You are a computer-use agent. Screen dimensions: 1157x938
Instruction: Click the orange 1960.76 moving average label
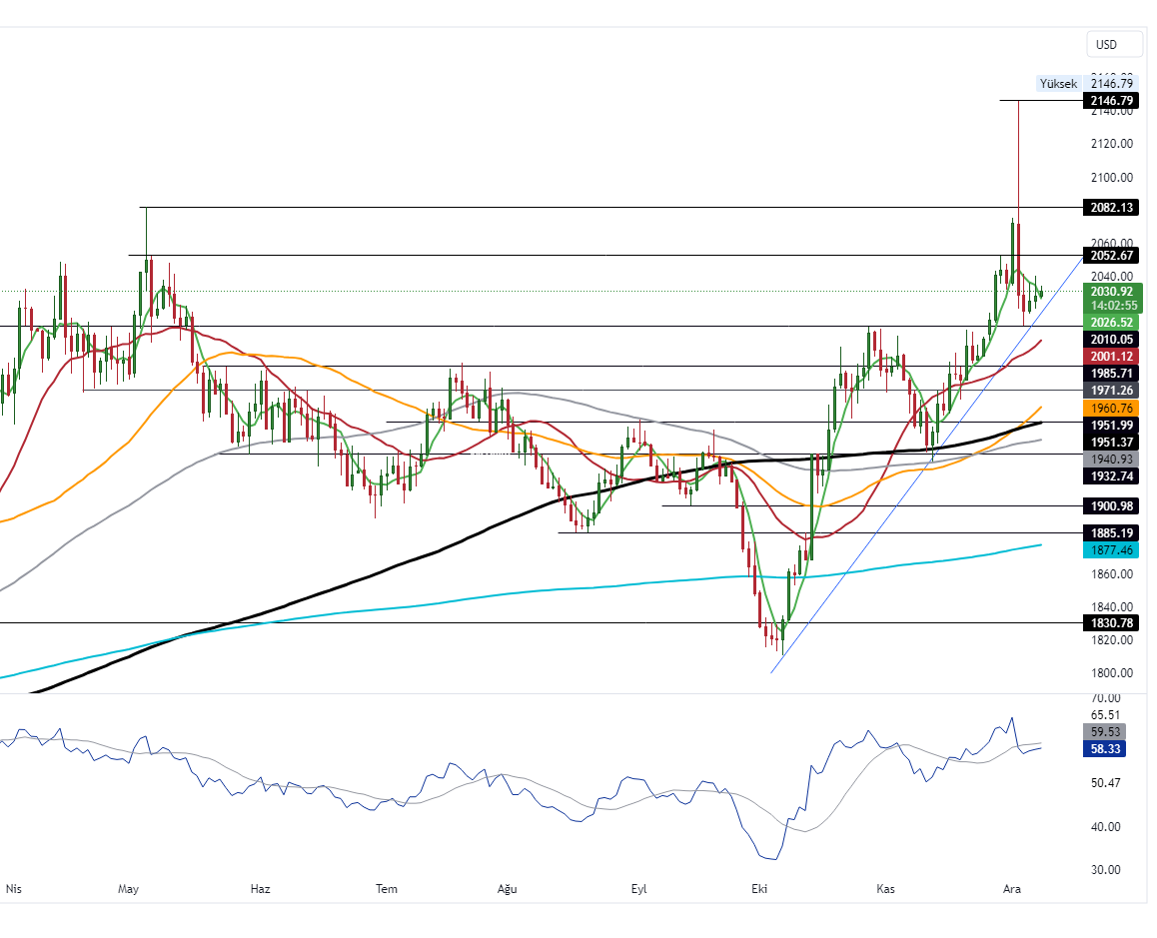pos(1112,409)
